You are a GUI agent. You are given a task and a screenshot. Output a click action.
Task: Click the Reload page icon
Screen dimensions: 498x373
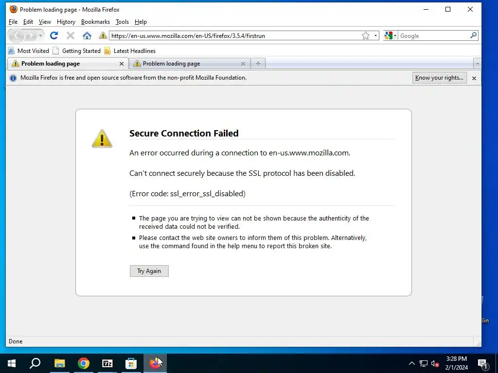[54, 35]
